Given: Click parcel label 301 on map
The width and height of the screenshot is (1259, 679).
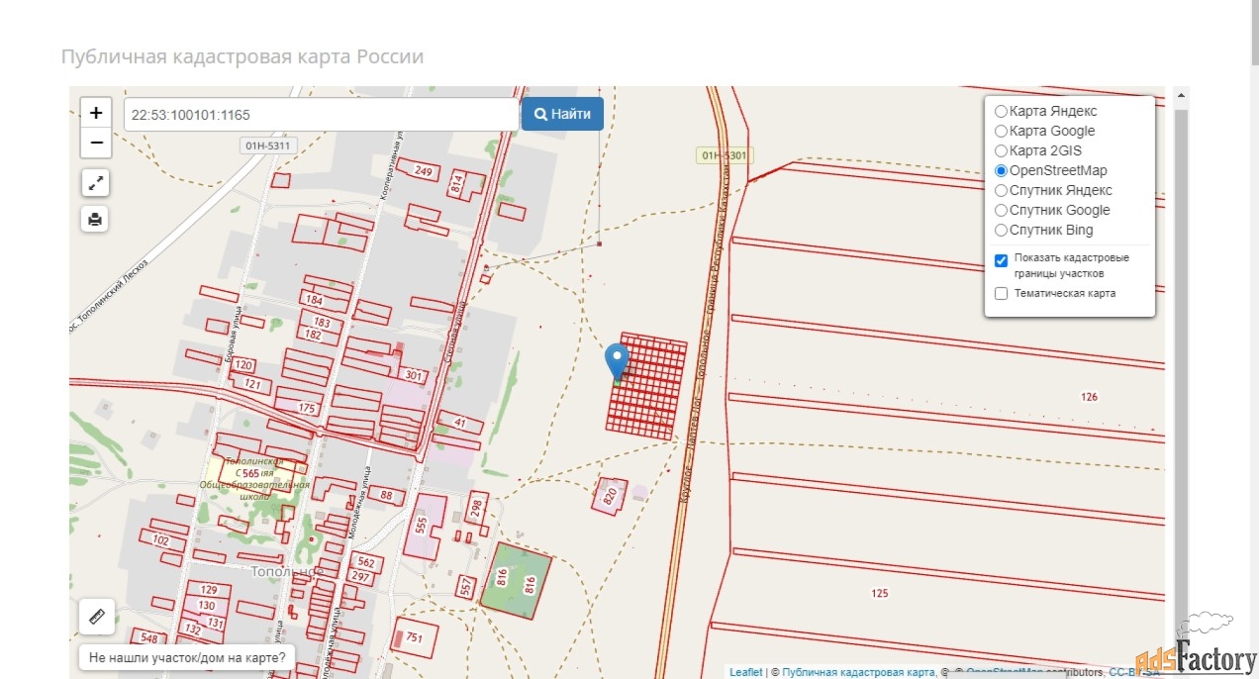Looking at the screenshot, I should pyautogui.click(x=413, y=376).
